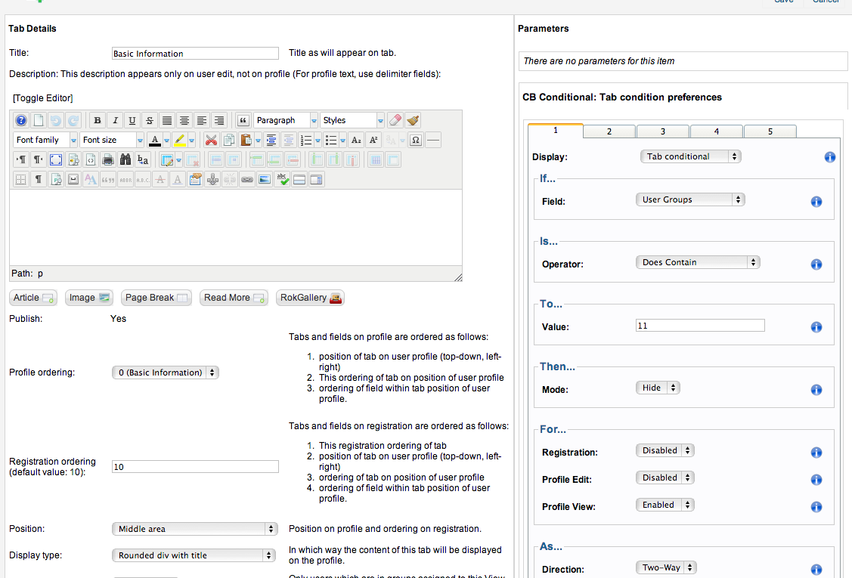
Task: Apply superscript formatting
Action: 373,140
